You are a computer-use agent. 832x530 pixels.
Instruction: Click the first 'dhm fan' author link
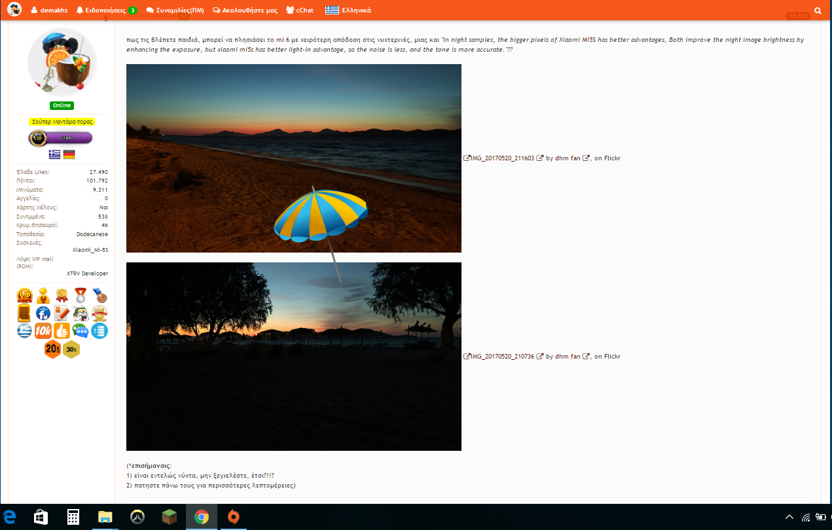pyautogui.click(x=567, y=158)
